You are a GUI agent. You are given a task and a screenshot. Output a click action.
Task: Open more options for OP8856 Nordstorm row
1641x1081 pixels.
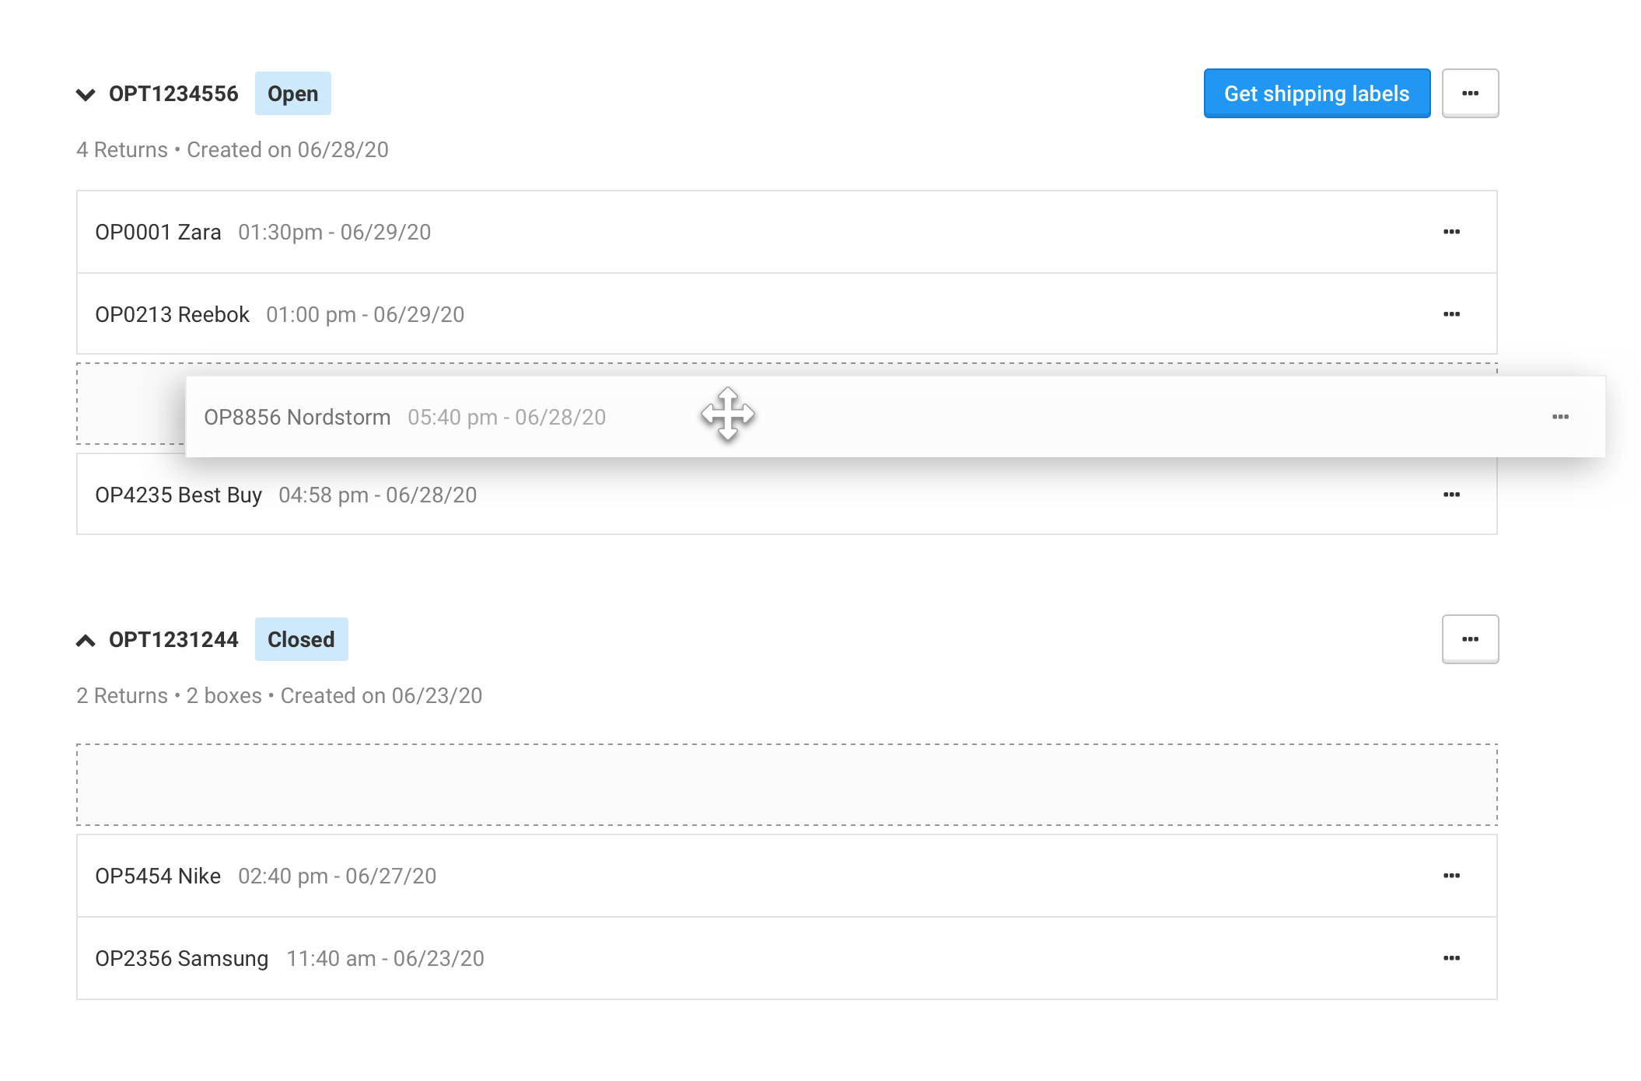click(x=1560, y=417)
